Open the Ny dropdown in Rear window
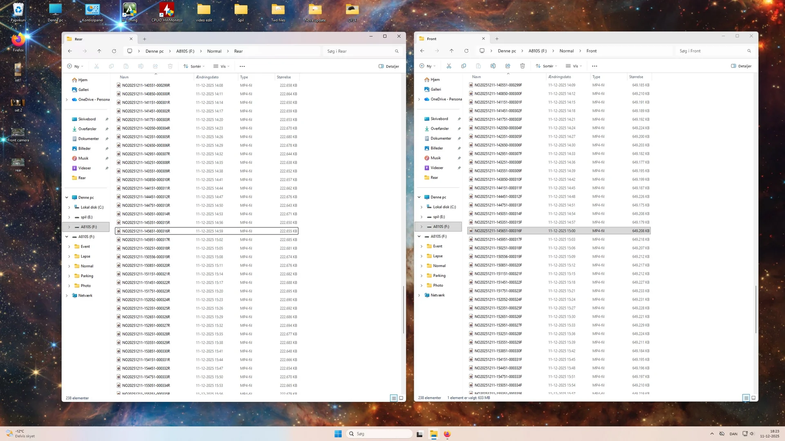This screenshot has height=441, width=785. [75, 66]
